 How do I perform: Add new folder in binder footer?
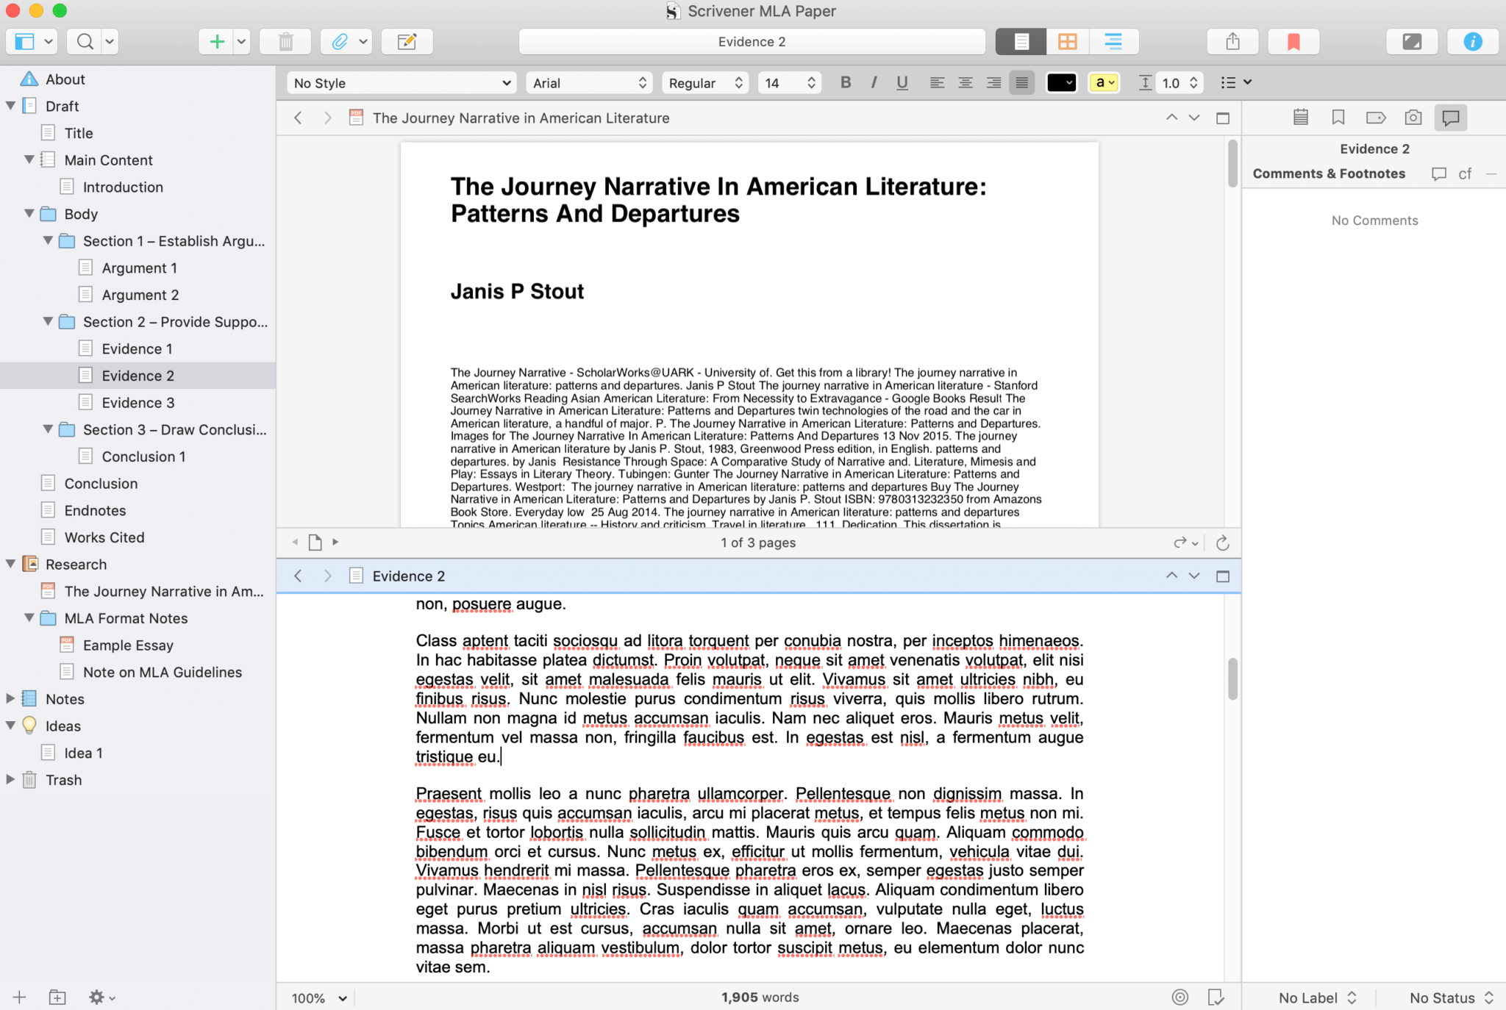point(57,998)
